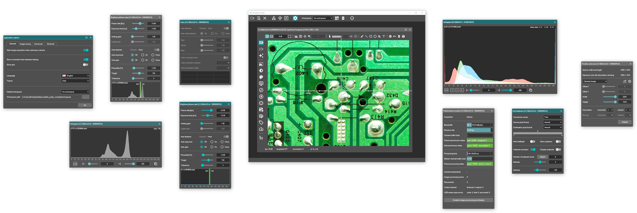Open the Camera image dropdown in Position and size
This screenshot has height=213, width=637.
[x=595, y=81]
